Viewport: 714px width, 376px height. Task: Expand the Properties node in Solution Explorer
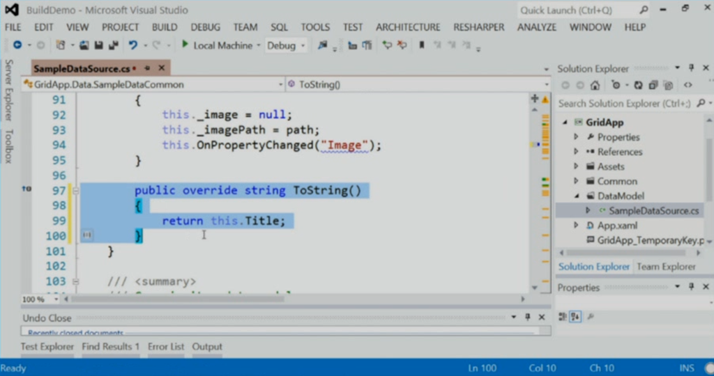point(576,137)
